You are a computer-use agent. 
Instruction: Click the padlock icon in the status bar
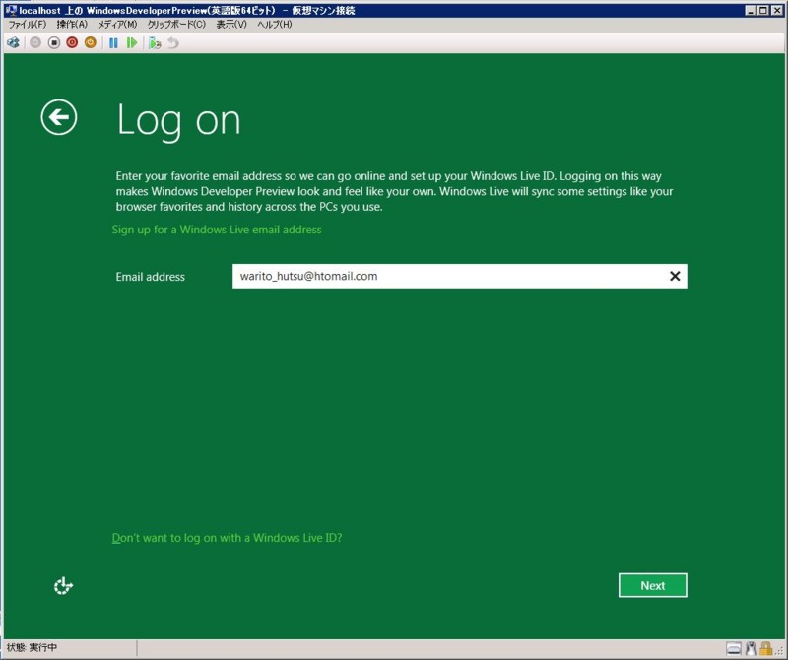click(766, 648)
